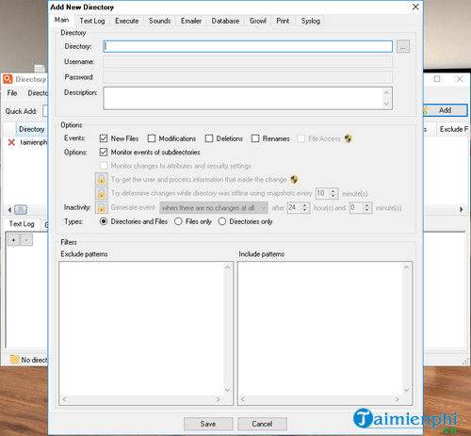Click the lock icon beside offline snapshots option
This screenshot has width=471, height=436.
pyautogui.click(x=102, y=193)
